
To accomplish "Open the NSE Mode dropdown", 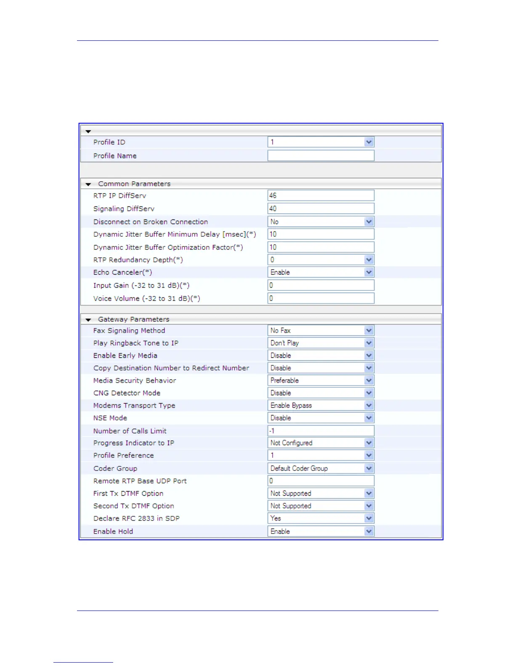I will (321, 418).
